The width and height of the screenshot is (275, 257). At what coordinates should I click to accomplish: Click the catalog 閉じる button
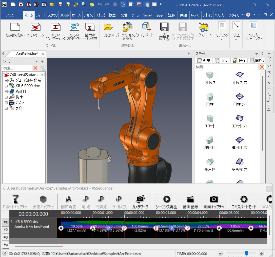coord(257,60)
